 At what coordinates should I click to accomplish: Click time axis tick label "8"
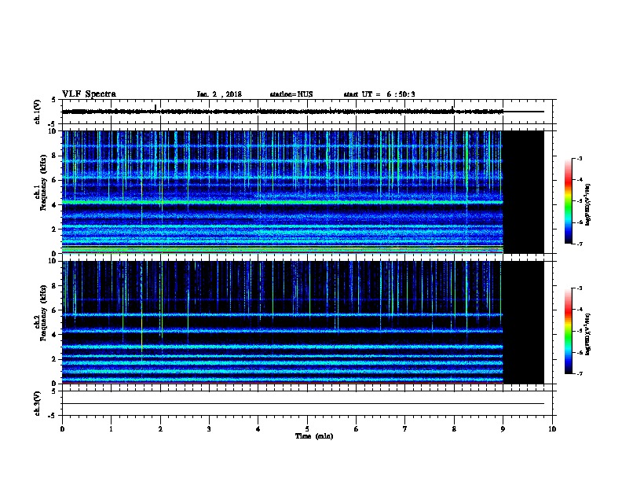tap(454, 429)
